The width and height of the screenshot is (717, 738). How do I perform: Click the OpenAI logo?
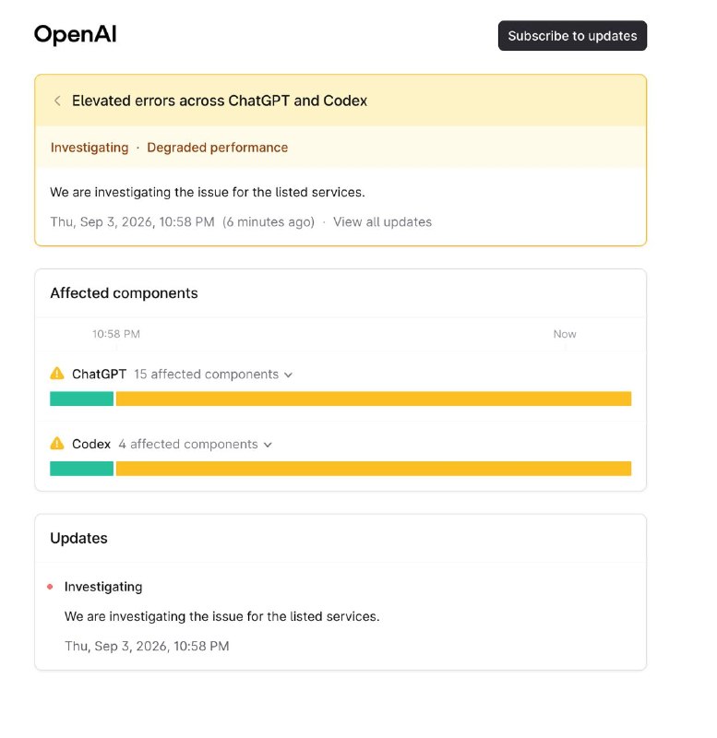point(75,34)
